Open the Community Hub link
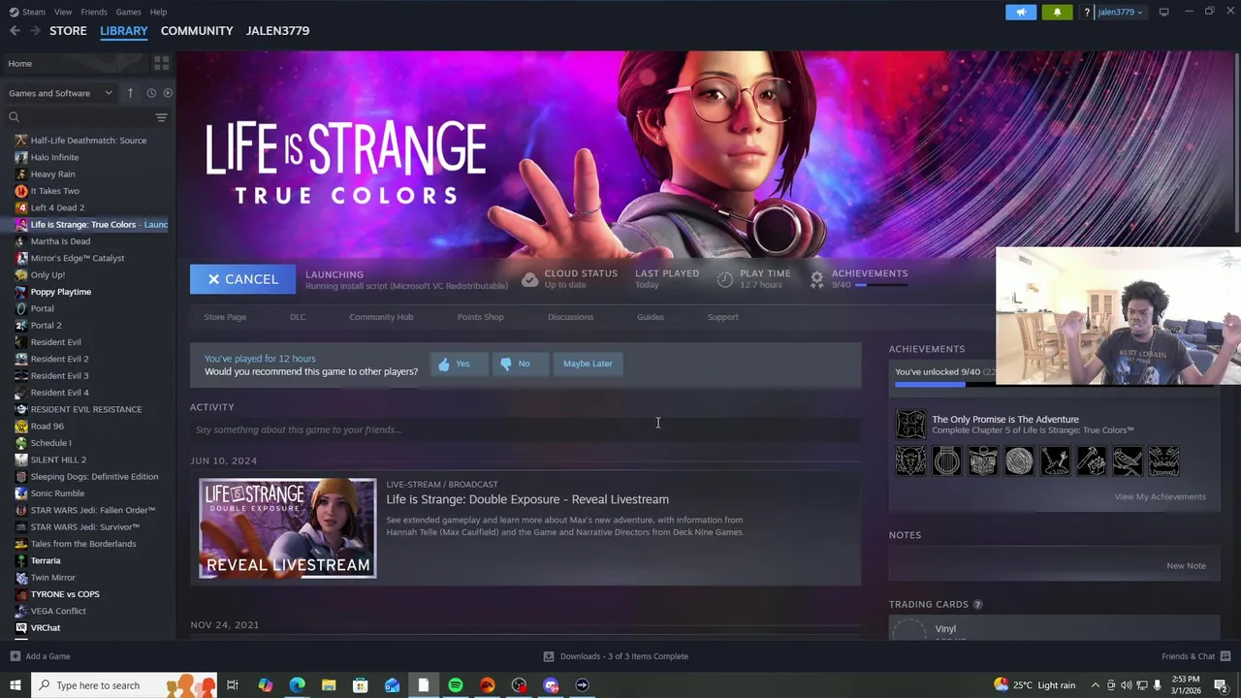Viewport: 1241px width, 698px height. (x=381, y=317)
